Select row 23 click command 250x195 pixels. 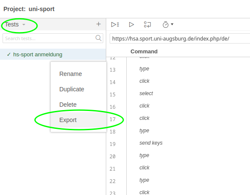pos(178,191)
